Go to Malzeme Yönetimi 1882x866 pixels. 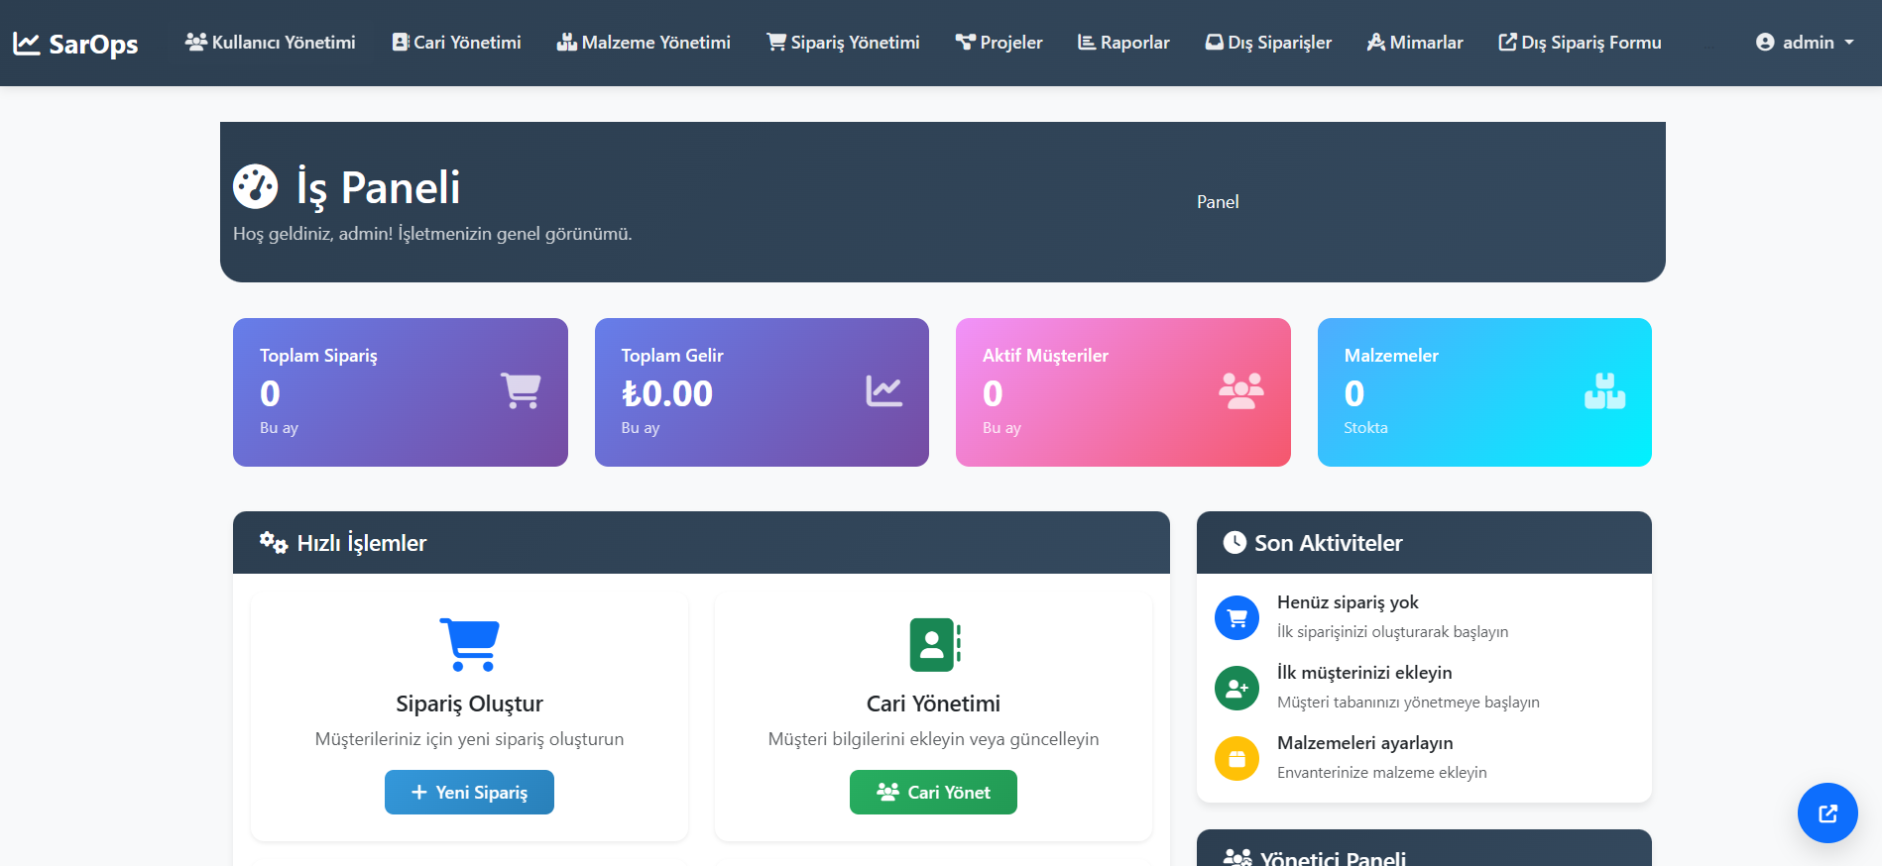644,43
